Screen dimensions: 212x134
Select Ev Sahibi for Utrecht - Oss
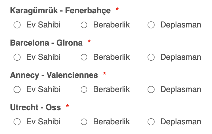(x=17, y=122)
